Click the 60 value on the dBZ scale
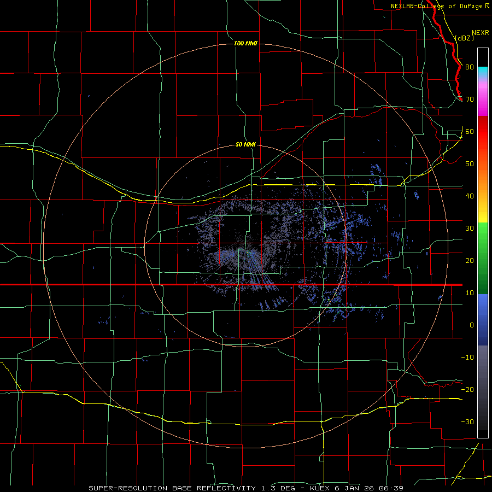This screenshot has height=492, width=492. click(x=470, y=132)
